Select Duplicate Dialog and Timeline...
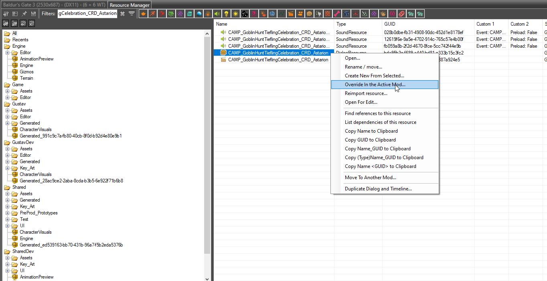 pyautogui.click(x=385, y=189)
